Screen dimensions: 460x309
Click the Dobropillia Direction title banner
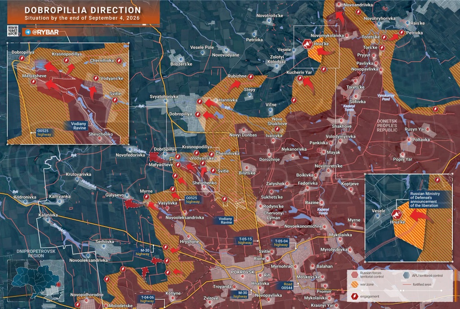83,13
